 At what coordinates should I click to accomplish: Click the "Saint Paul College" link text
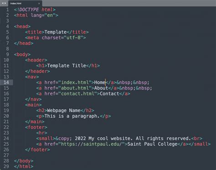[x=152, y=144]
